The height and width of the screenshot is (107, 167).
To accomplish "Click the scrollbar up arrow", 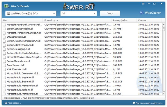I will [164, 25].
